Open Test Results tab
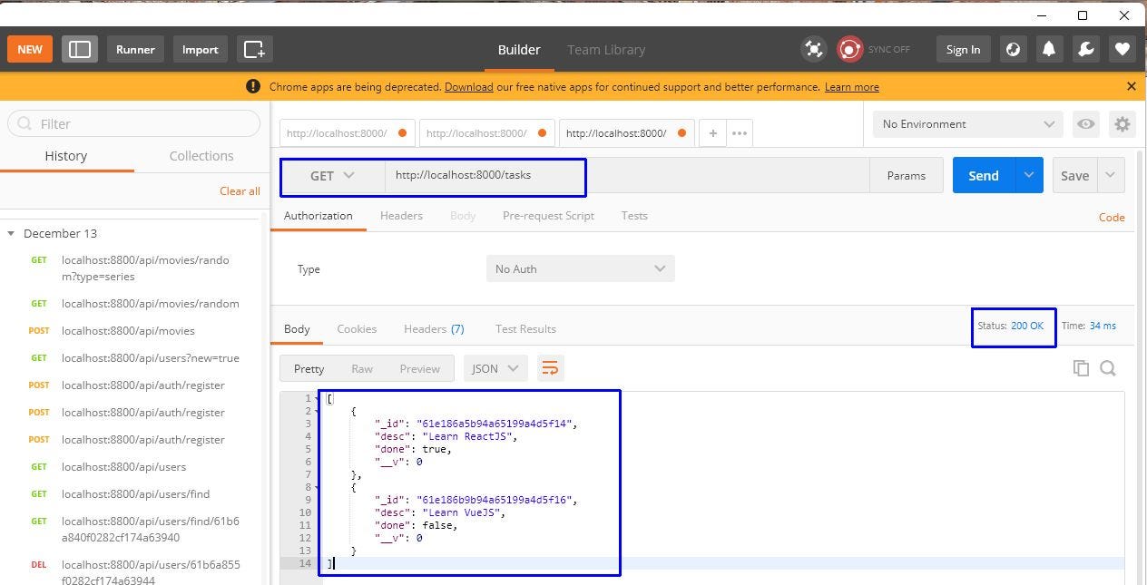This screenshot has width=1147, height=585. (x=525, y=329)
